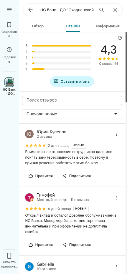127x274 pixels.
Task: Click the search box text НС Банк
Action: coord(67,10)
